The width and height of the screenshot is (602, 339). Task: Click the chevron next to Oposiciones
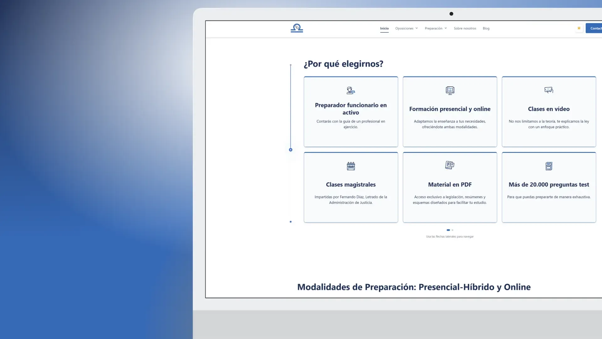[x=417, y=28]
